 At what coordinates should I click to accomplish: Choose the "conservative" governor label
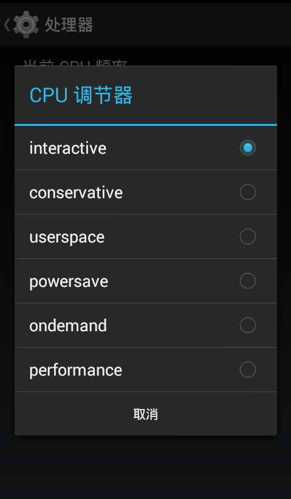tap(76, 193)
